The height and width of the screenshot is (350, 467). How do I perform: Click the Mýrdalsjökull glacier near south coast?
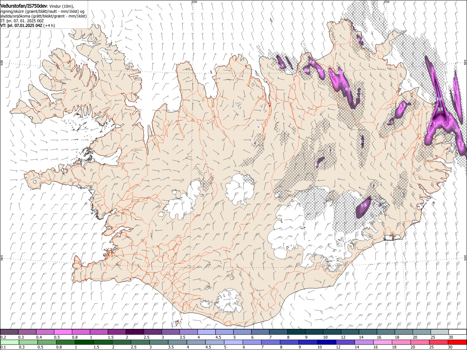[x=228, y=301]
